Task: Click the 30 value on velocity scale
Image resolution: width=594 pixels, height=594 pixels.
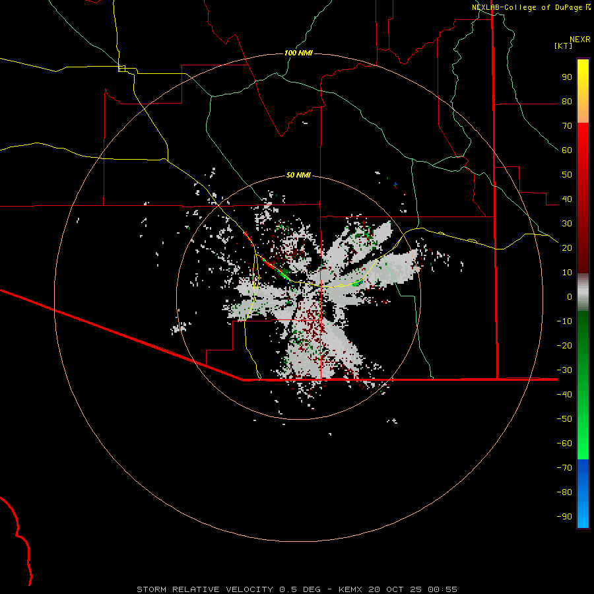Action: (567, 224)
